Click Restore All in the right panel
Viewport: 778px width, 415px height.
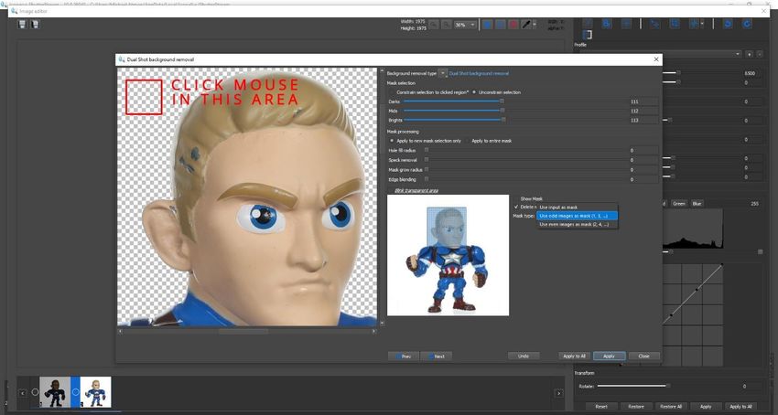point(671,407)
